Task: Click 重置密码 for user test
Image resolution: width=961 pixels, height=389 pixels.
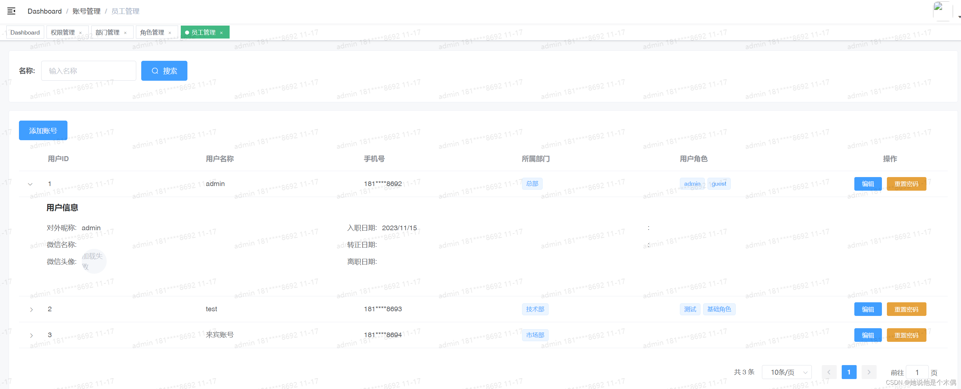Action: click(906, 309)
